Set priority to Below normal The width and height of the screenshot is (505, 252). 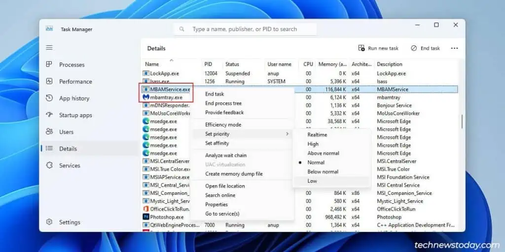coord(332,172)
